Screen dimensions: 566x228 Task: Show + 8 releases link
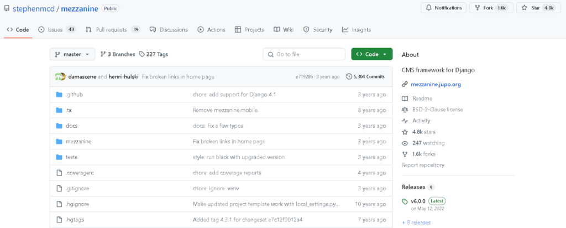416,222
